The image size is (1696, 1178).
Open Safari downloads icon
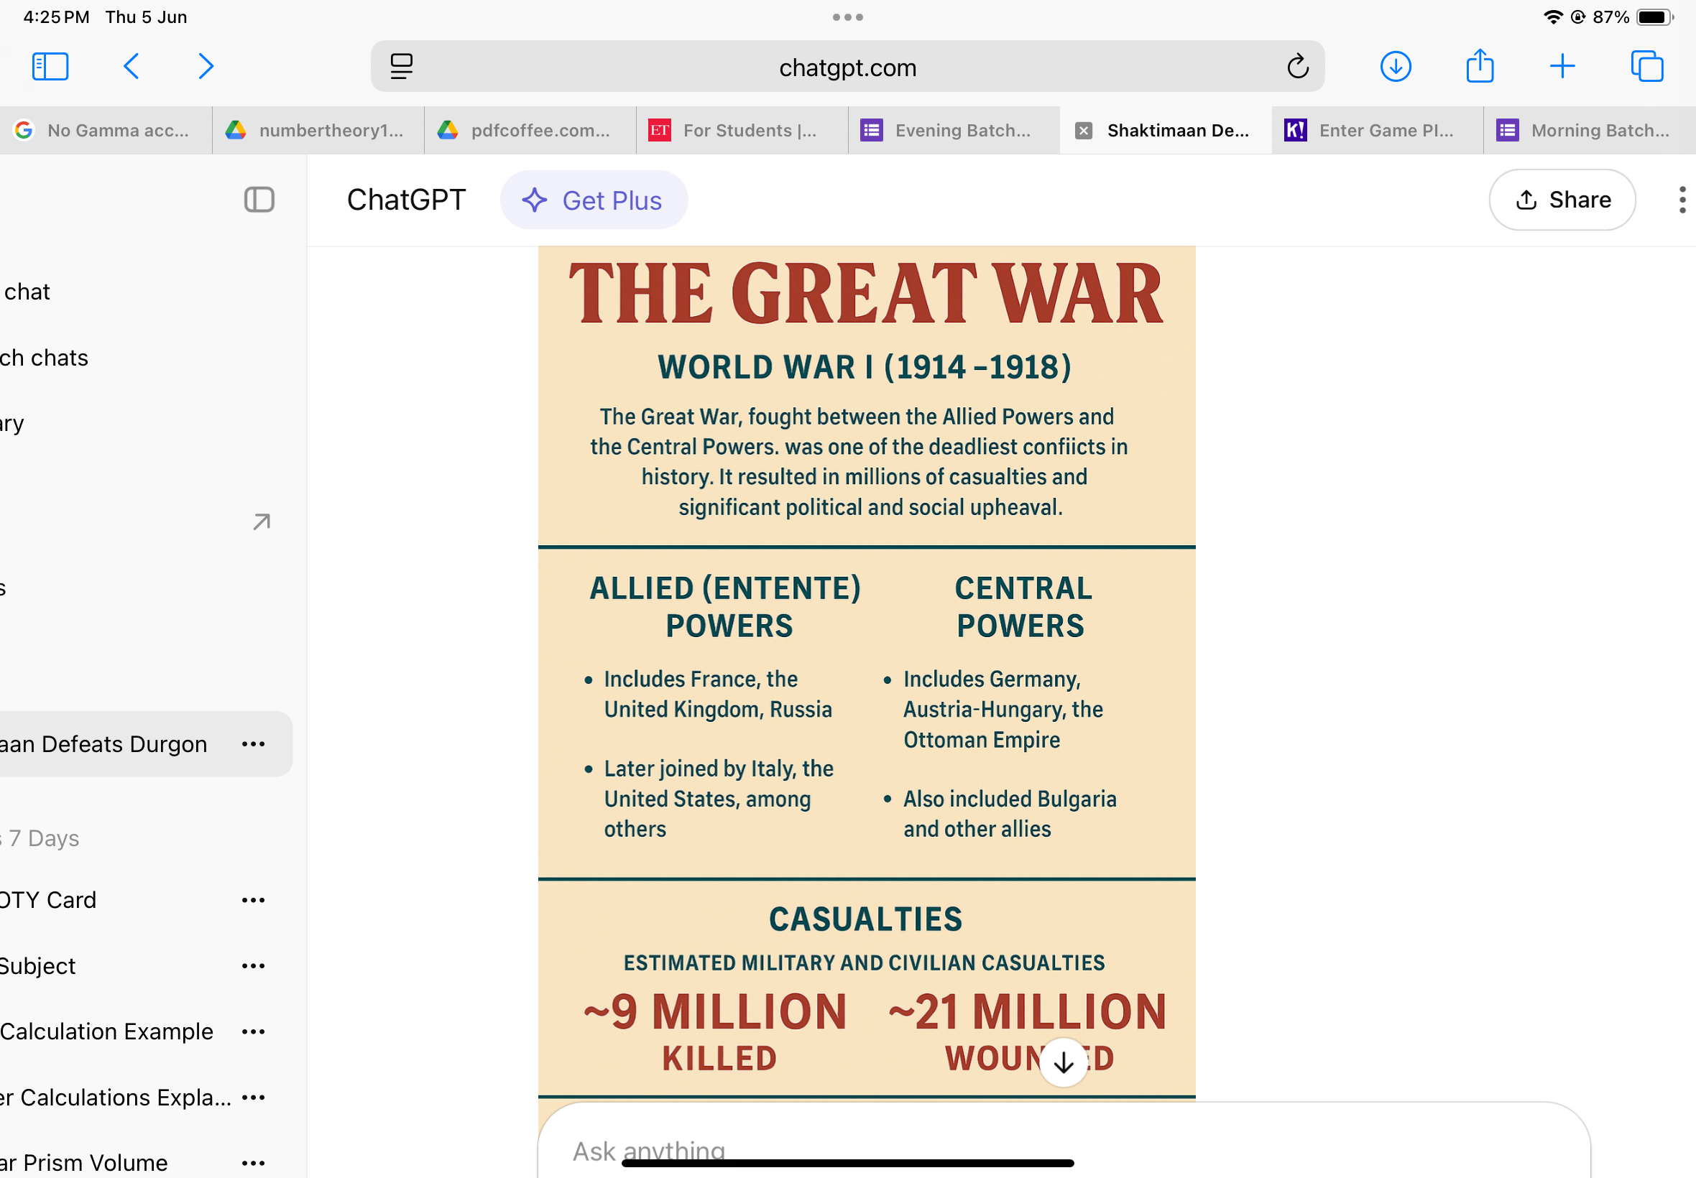coord(1395,66)
